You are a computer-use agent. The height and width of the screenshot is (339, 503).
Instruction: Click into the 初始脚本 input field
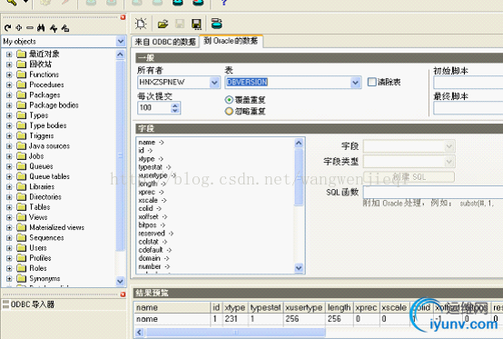pos(468,83)
